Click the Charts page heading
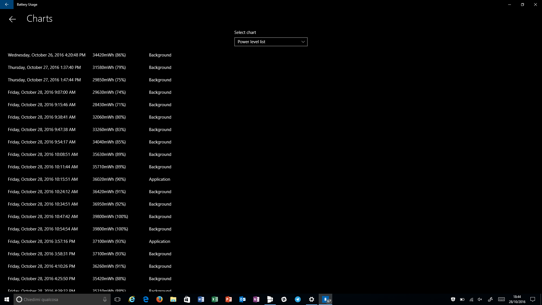The image size is (542, 305). tap(40, 19)
